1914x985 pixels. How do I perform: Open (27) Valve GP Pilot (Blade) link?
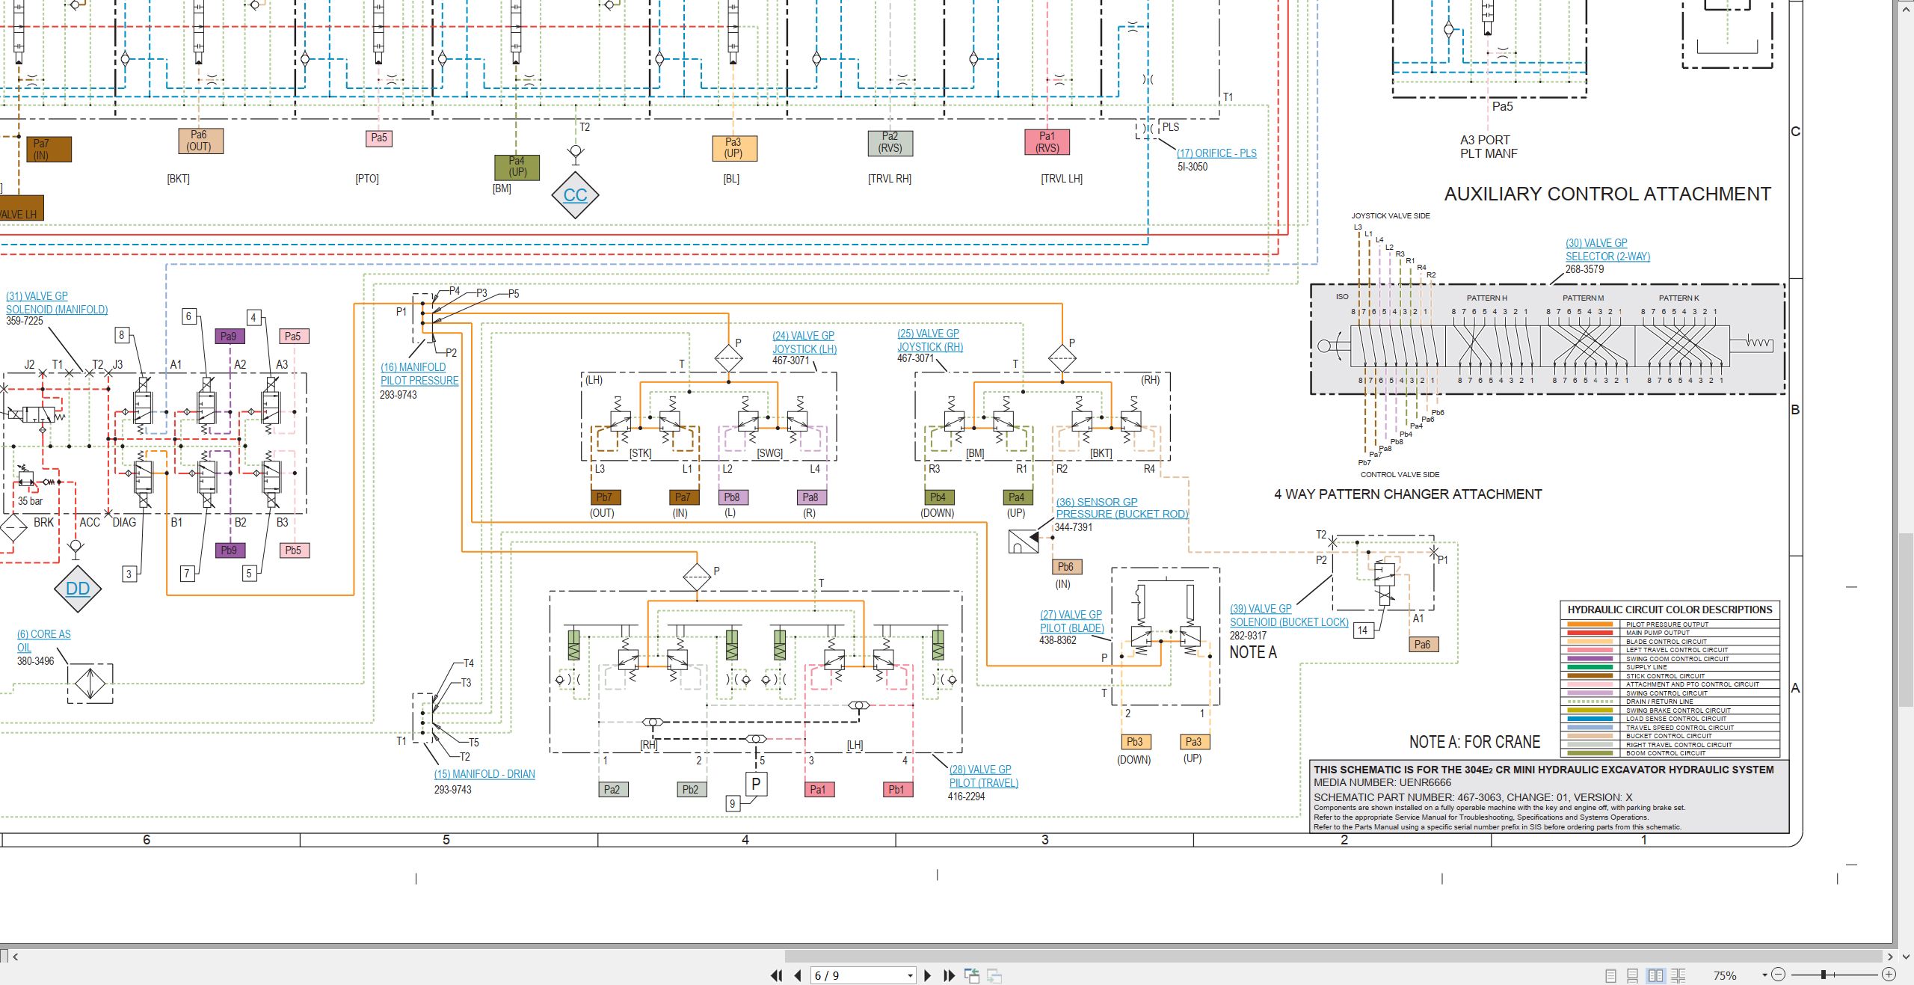(1071, 621)
